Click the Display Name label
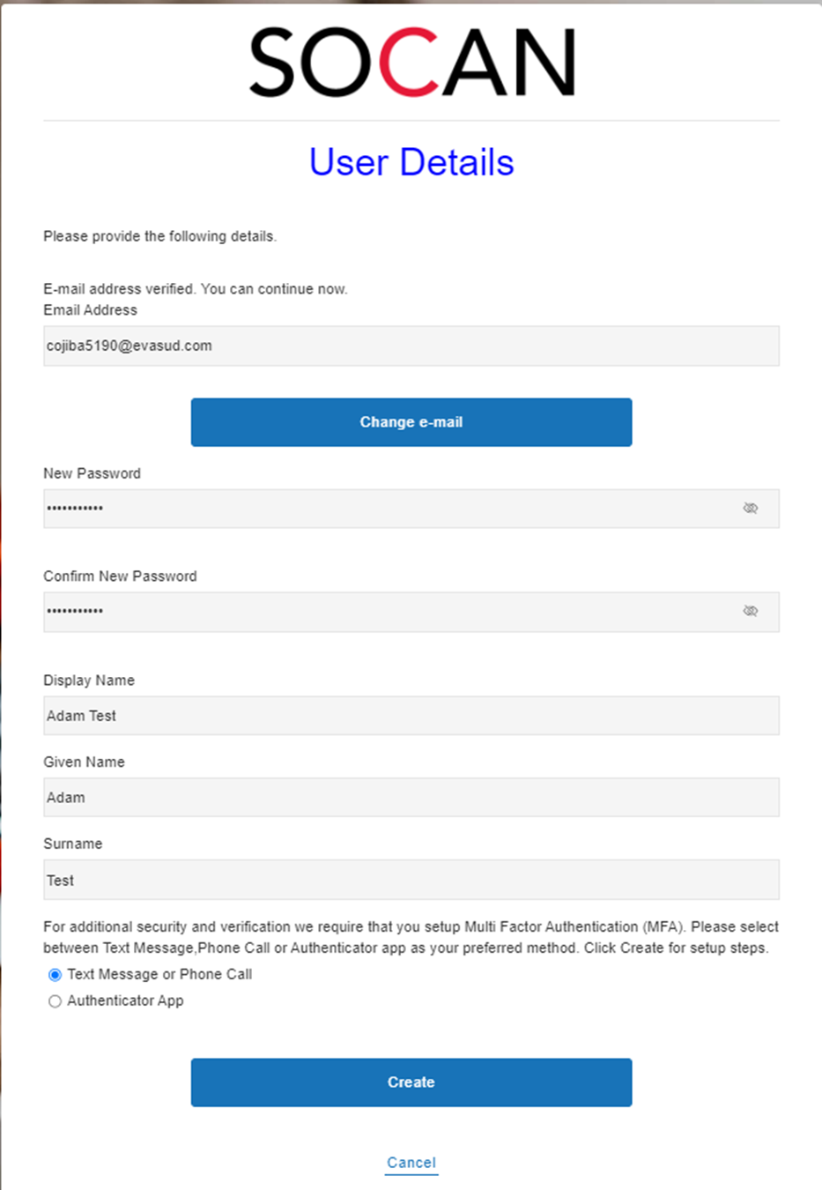Screen dimensions: 822x1190 coord(89,681)
